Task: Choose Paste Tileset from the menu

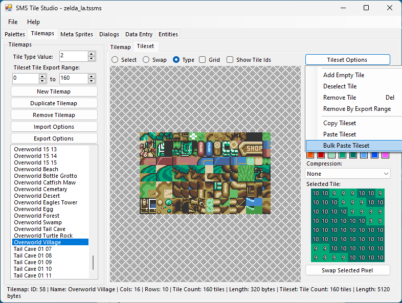Action: pyautogui.click(x=354, y=134)
